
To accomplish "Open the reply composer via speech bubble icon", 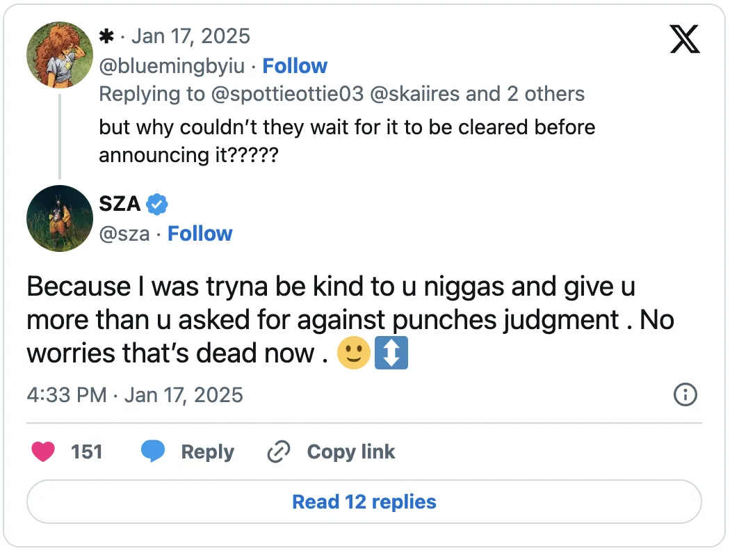I will click(x=154, y=452).
